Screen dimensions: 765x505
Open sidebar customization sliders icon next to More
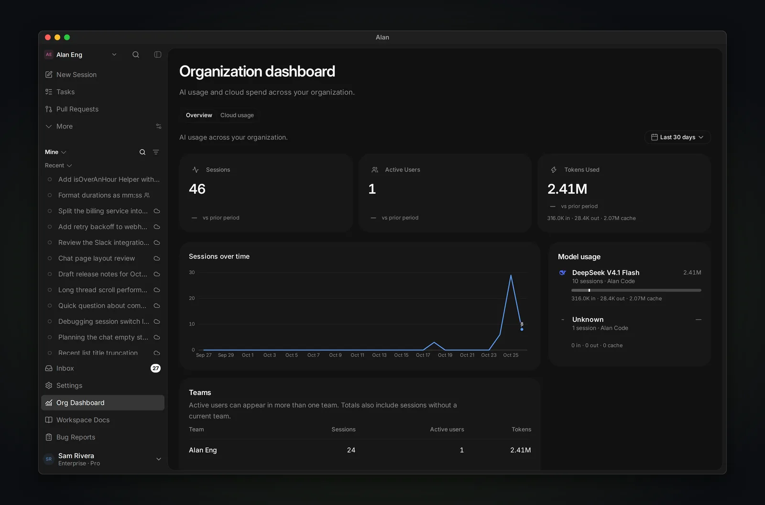point(159,126)
